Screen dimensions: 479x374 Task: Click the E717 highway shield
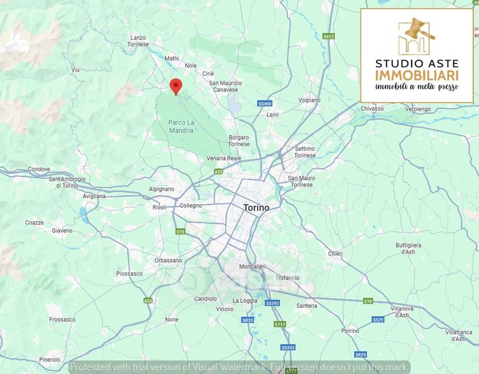coord(280,324)
